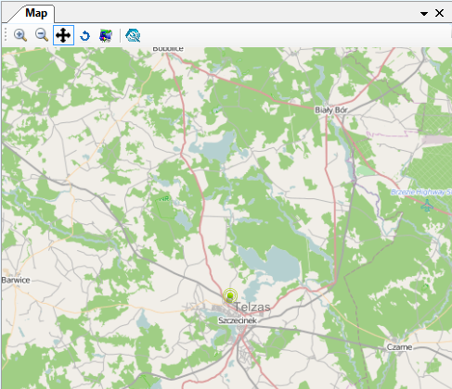The width and height of the screenshot is (452, 389).
Task: Click the Brzezie Highway label
Action: pyautogui.click(x=421, y=192)
